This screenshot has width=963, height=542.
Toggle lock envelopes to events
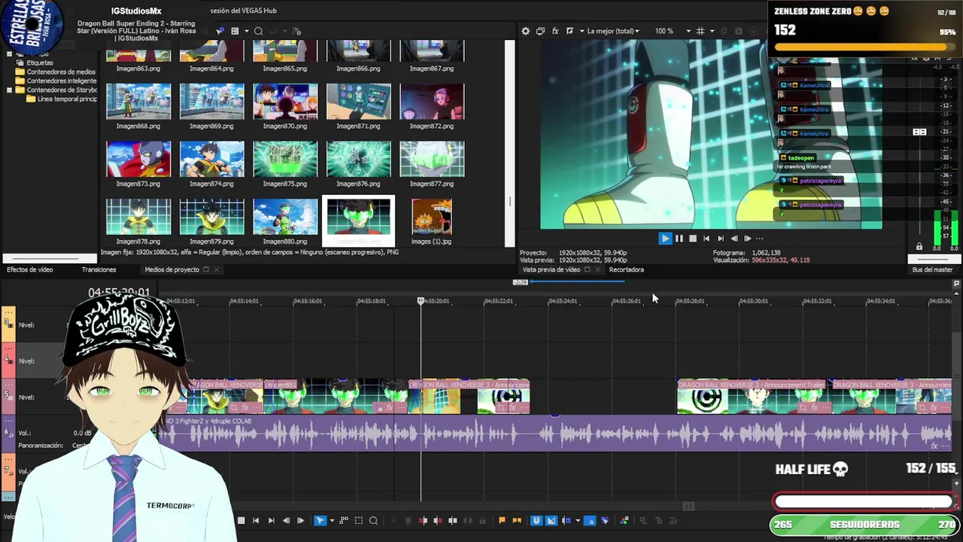tap(590, 520)
